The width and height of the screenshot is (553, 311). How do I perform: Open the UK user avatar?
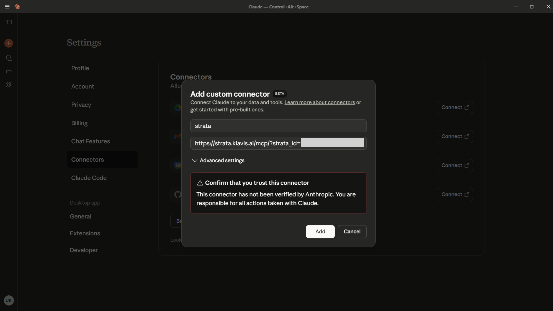click(x=9, y=301)
